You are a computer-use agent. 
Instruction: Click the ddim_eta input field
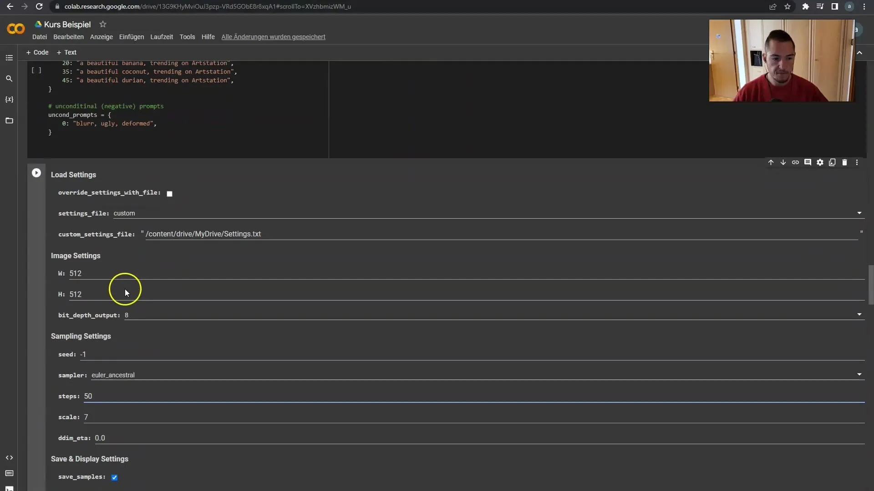[479, 438]
